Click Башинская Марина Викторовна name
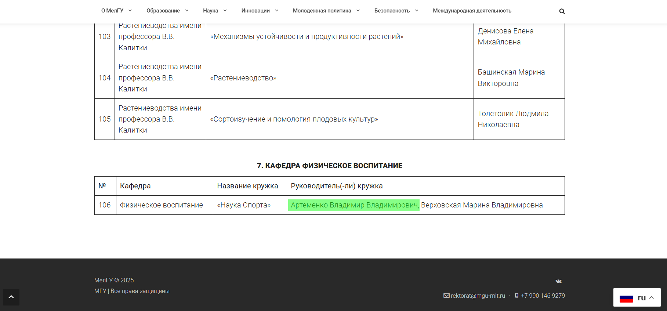The width and height of the screenshot is (667, 311). [511, 78]
